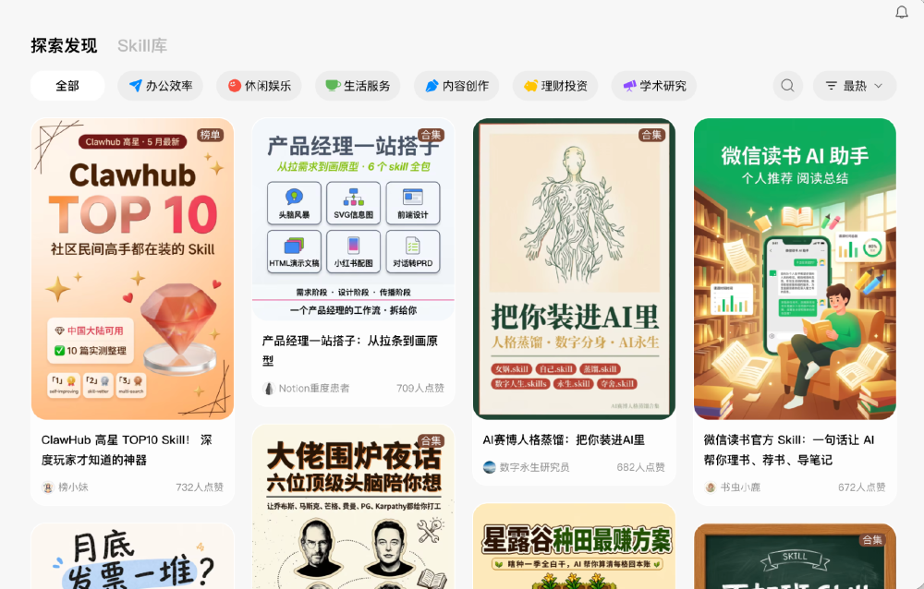Click the filter lines icon beside 最热
924x589 pixels.
[831, 86]
